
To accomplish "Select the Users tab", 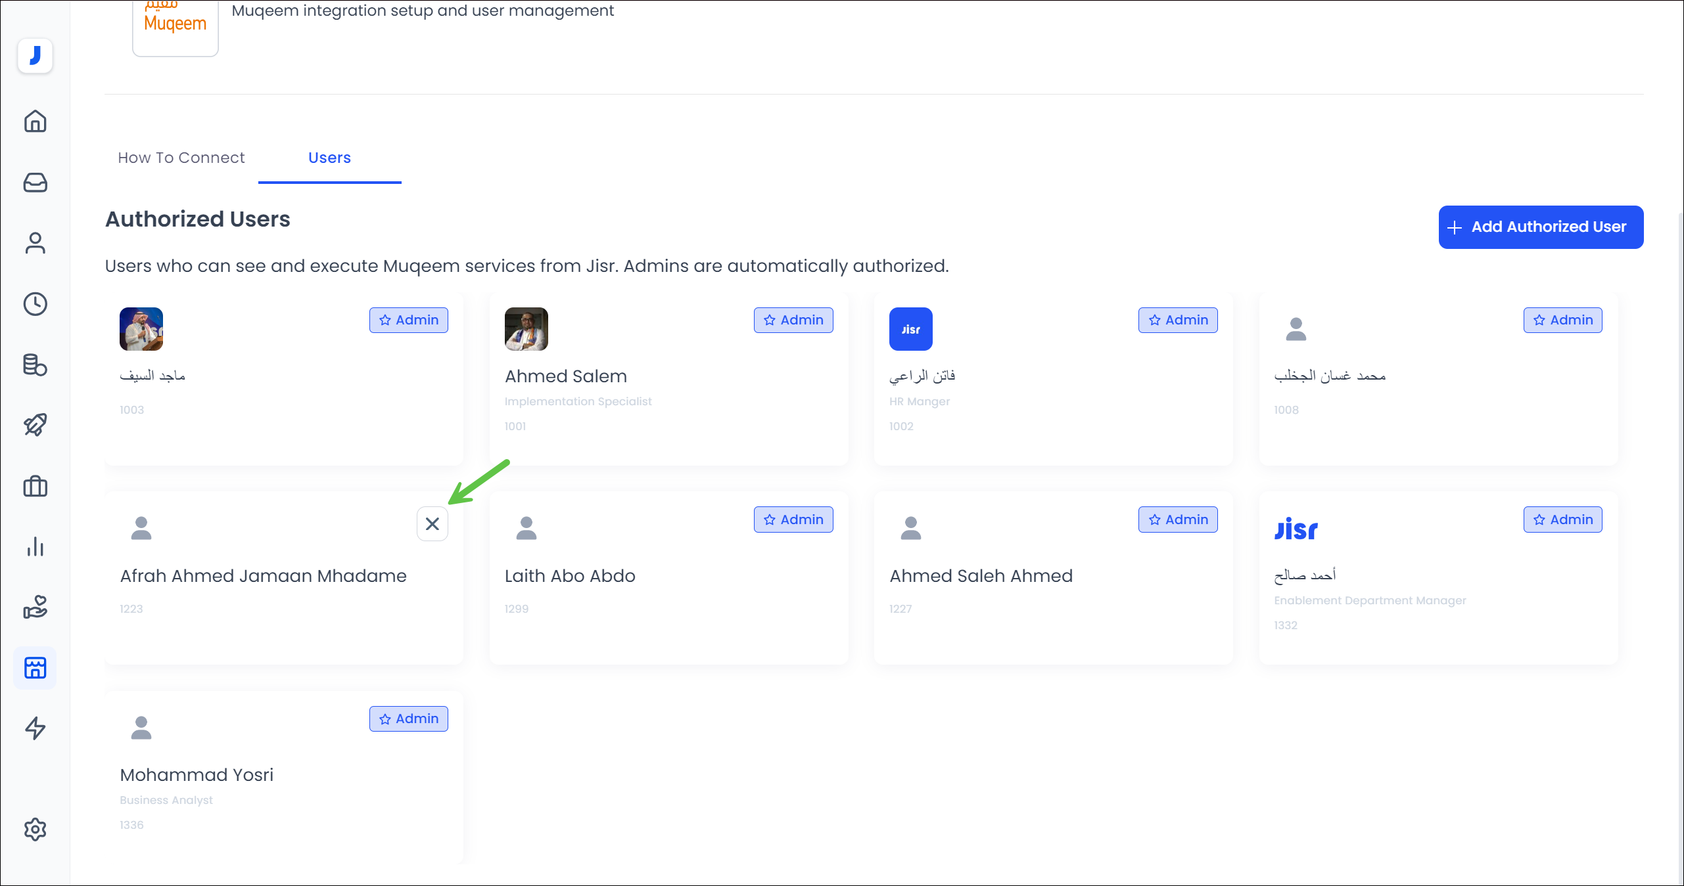I will [329, 158].
